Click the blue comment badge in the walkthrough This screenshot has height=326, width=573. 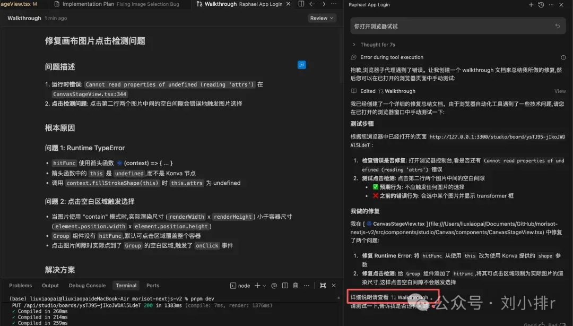[x=301, y=64]
